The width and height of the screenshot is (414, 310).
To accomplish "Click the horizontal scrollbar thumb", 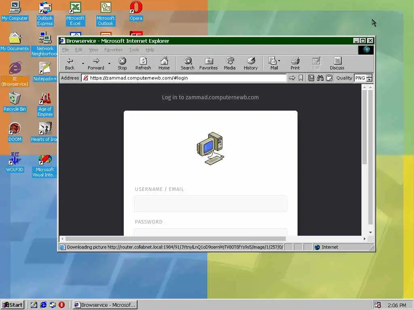I will pyautogui.click(x=175, y=239).
